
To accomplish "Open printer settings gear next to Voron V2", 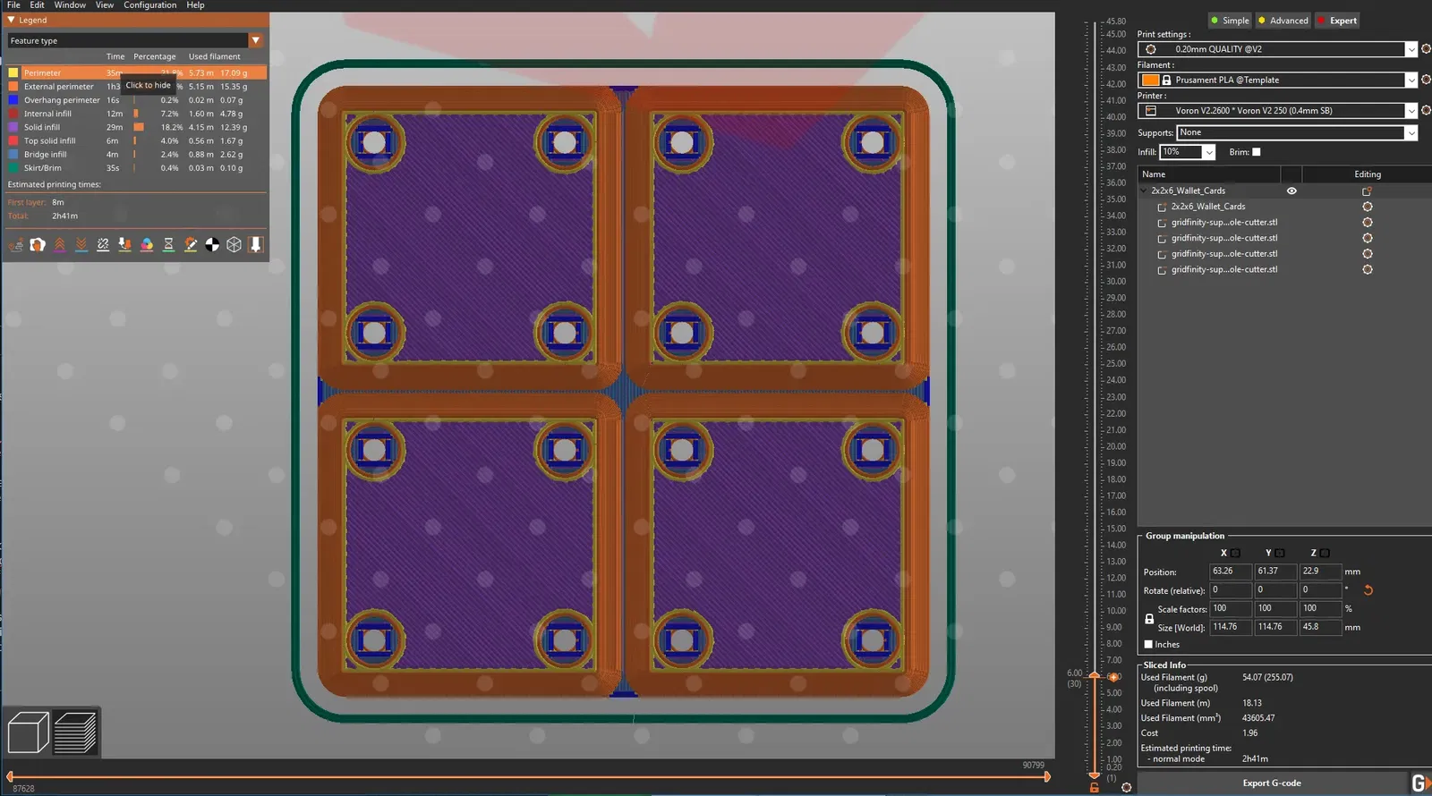I will pos(1426,110).
